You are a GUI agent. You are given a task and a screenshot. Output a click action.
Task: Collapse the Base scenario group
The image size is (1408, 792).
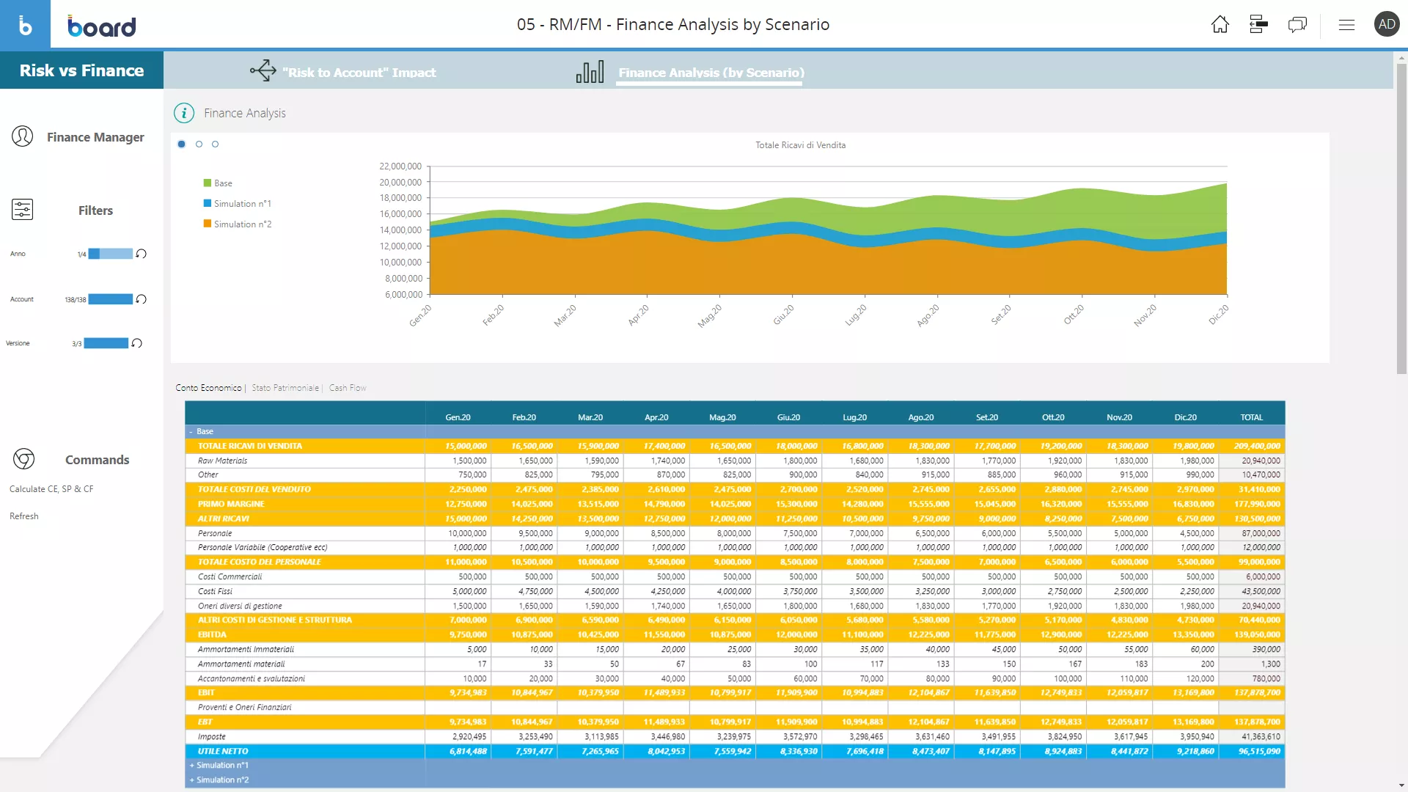[191, 432]
